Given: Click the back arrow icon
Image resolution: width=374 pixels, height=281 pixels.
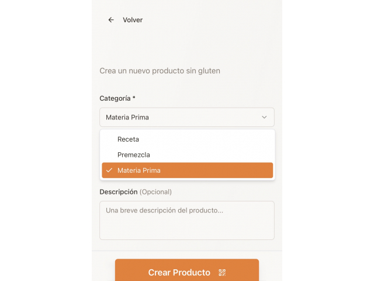Looking at the screenshot, I should pos(111,20).
